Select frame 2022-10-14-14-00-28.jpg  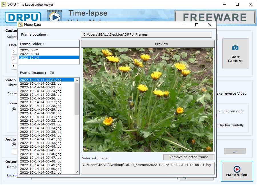pyautogui.click(x=47, y=106)
